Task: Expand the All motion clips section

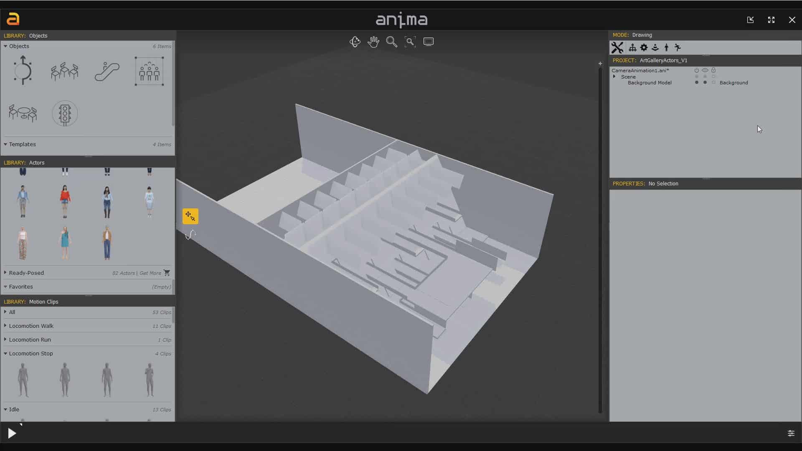Action: (x=5, y=312)
